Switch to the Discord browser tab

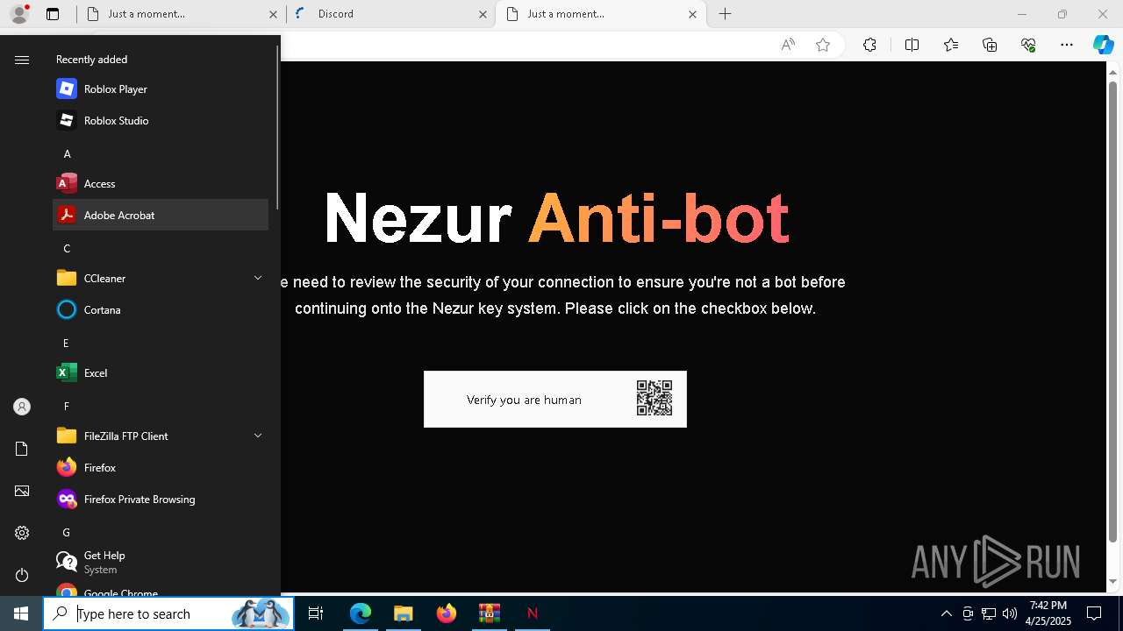tap(390, 14)
